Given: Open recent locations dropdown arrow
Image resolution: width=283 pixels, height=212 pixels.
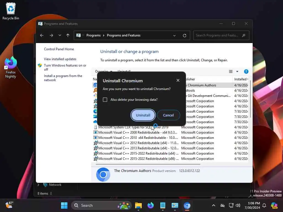Looking at the screenshot, I should (x=60, y=35).
